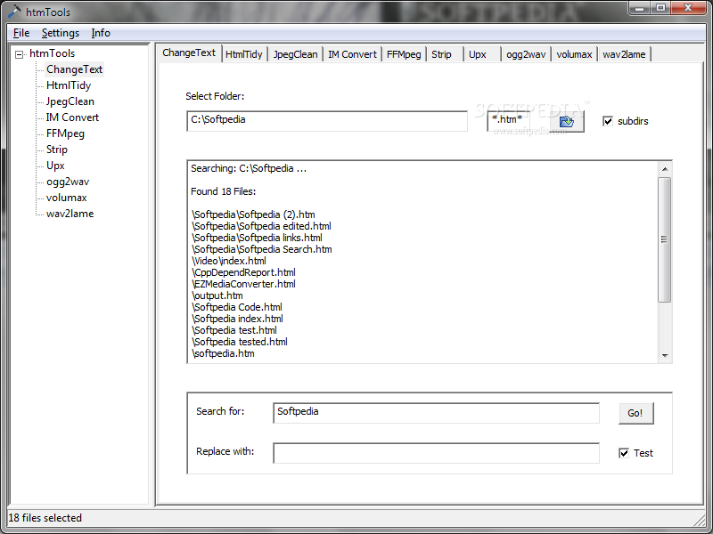Click the 'Found 18 Files:' line
The width and height of the screenshot is (713, 534).
(224, 191)
